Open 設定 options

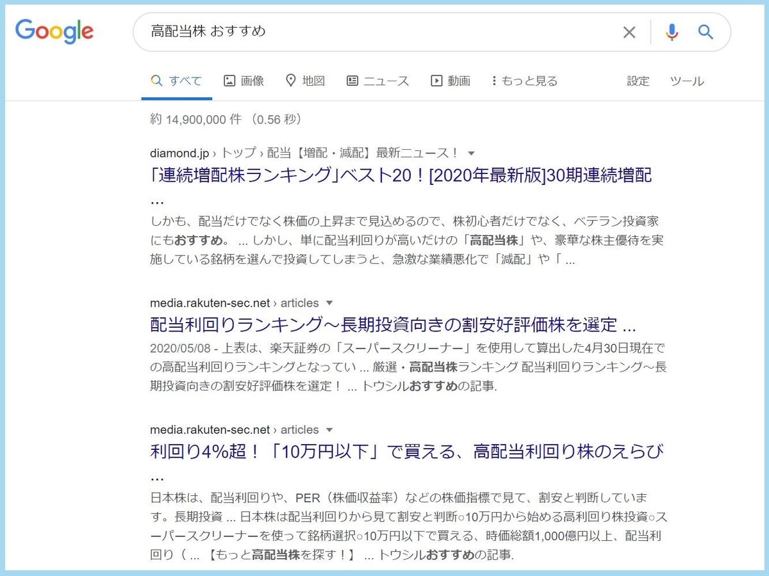click(x=638, y=81)
